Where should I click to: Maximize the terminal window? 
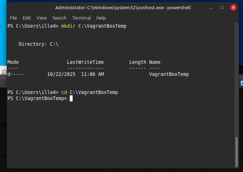[x=222, y=7]
